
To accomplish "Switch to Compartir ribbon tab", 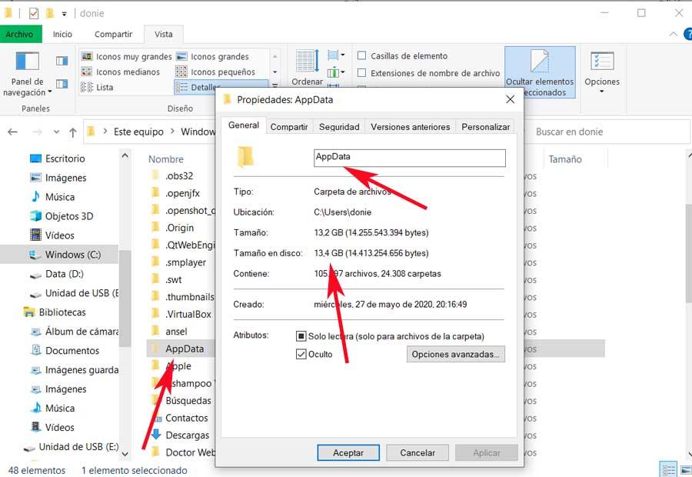I will 114,34.
